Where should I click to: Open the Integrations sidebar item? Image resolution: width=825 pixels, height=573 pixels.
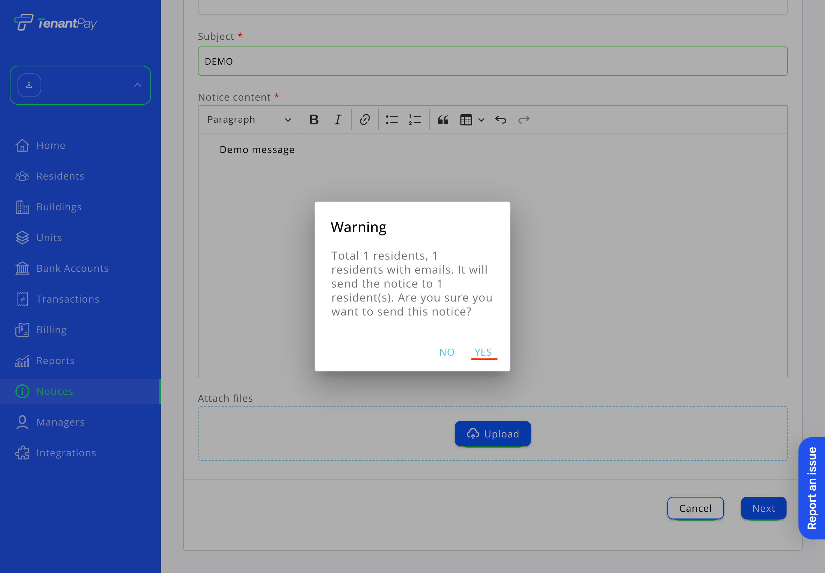click(66, 453)
